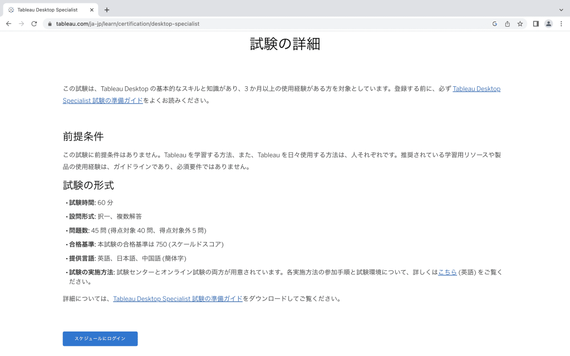Screen dimensions: 570x356
Task: Open the profile avatar icon
Action: pos(548,23)
